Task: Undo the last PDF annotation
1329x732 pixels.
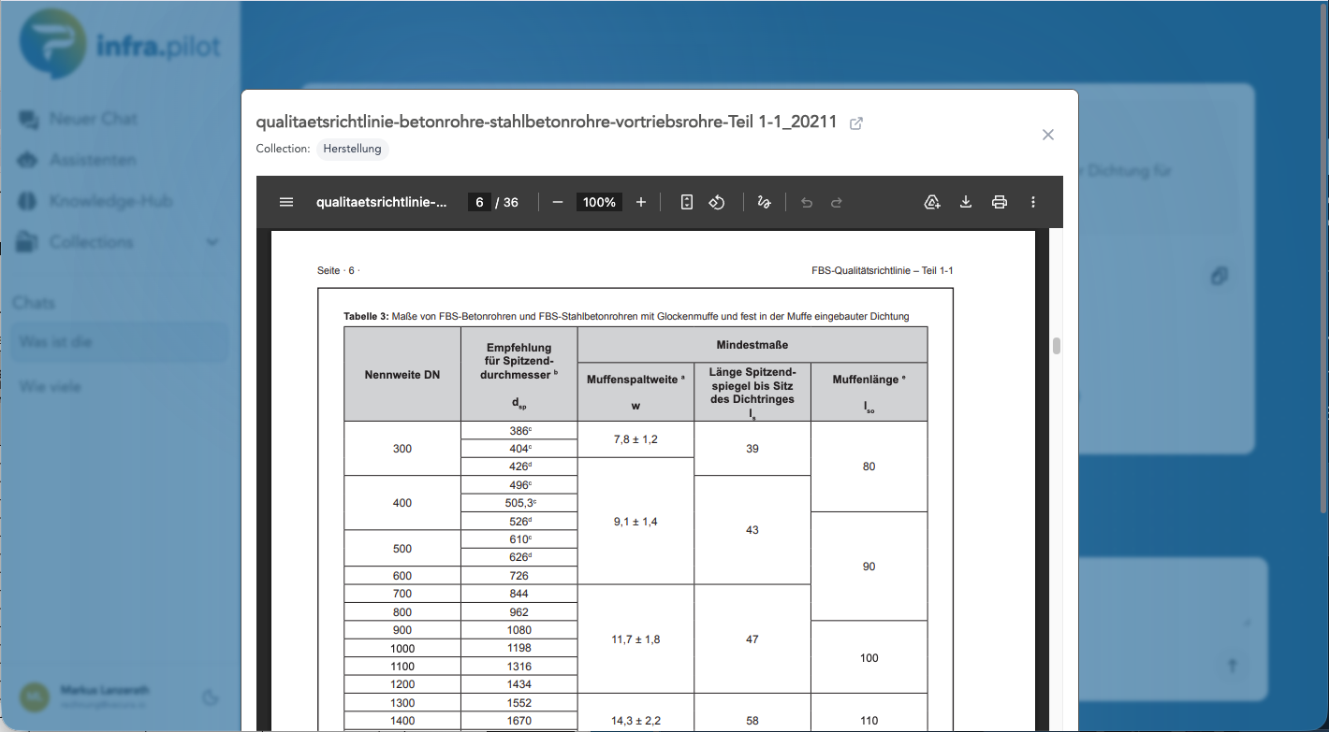Action: pyautogui.click(x=807, y=202)
